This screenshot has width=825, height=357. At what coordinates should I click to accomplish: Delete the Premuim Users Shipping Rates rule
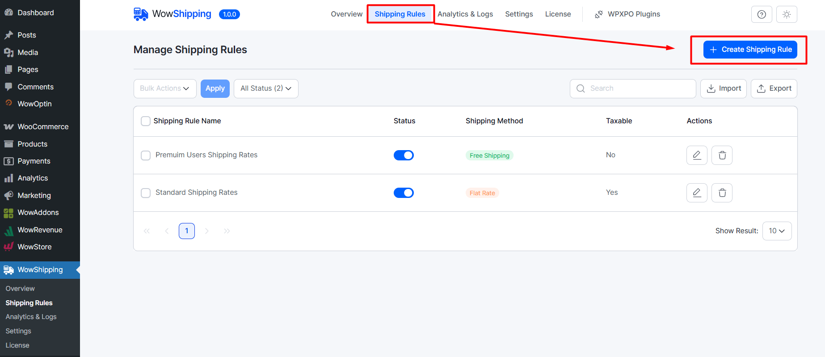coord(722,155)
